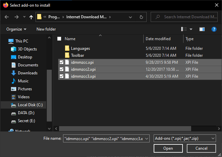Refresh the current folder
Viewport: 222px width, 157px height.
[x=141, y=17]
